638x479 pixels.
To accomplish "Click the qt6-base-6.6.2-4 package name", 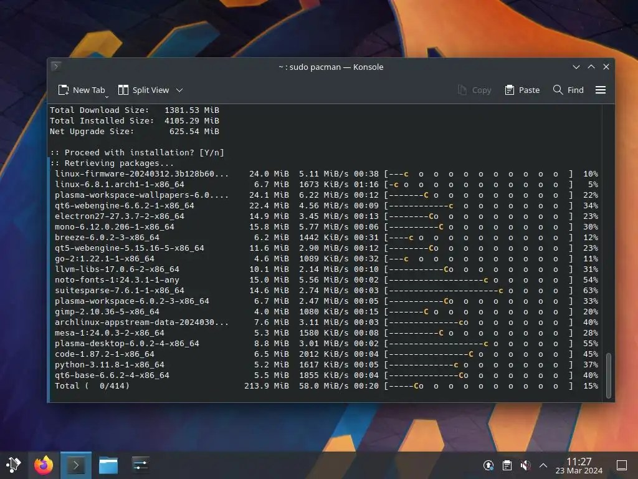I will click(112, 375).
